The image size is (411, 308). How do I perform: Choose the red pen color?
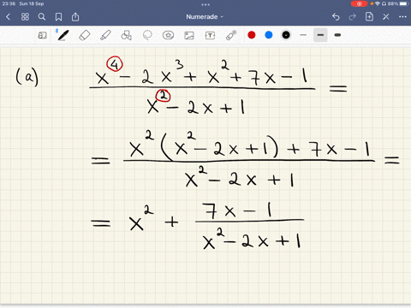click(x=252, y=35)
